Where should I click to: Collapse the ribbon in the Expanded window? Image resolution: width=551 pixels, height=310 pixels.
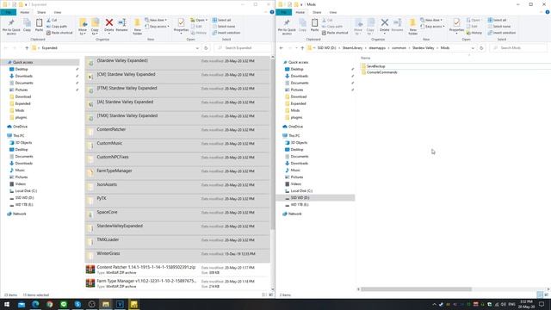pos(266,12)
